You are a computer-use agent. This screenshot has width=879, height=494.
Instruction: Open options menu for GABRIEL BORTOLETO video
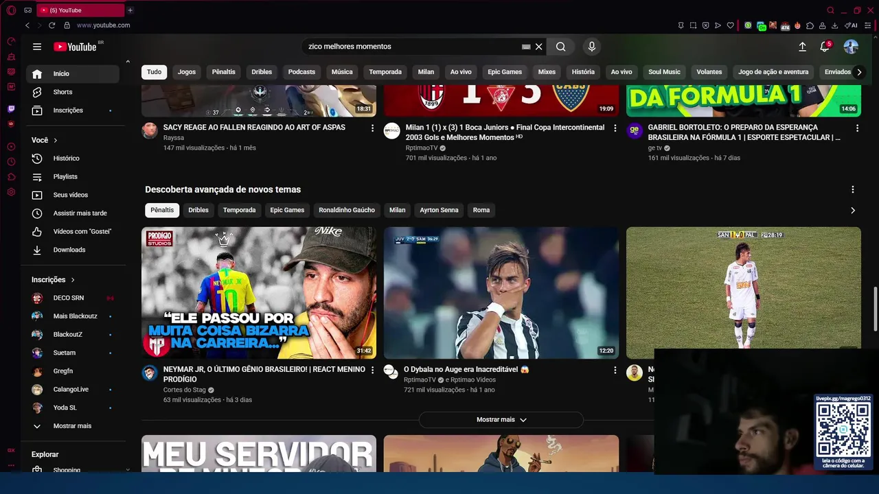coord(857,128)
